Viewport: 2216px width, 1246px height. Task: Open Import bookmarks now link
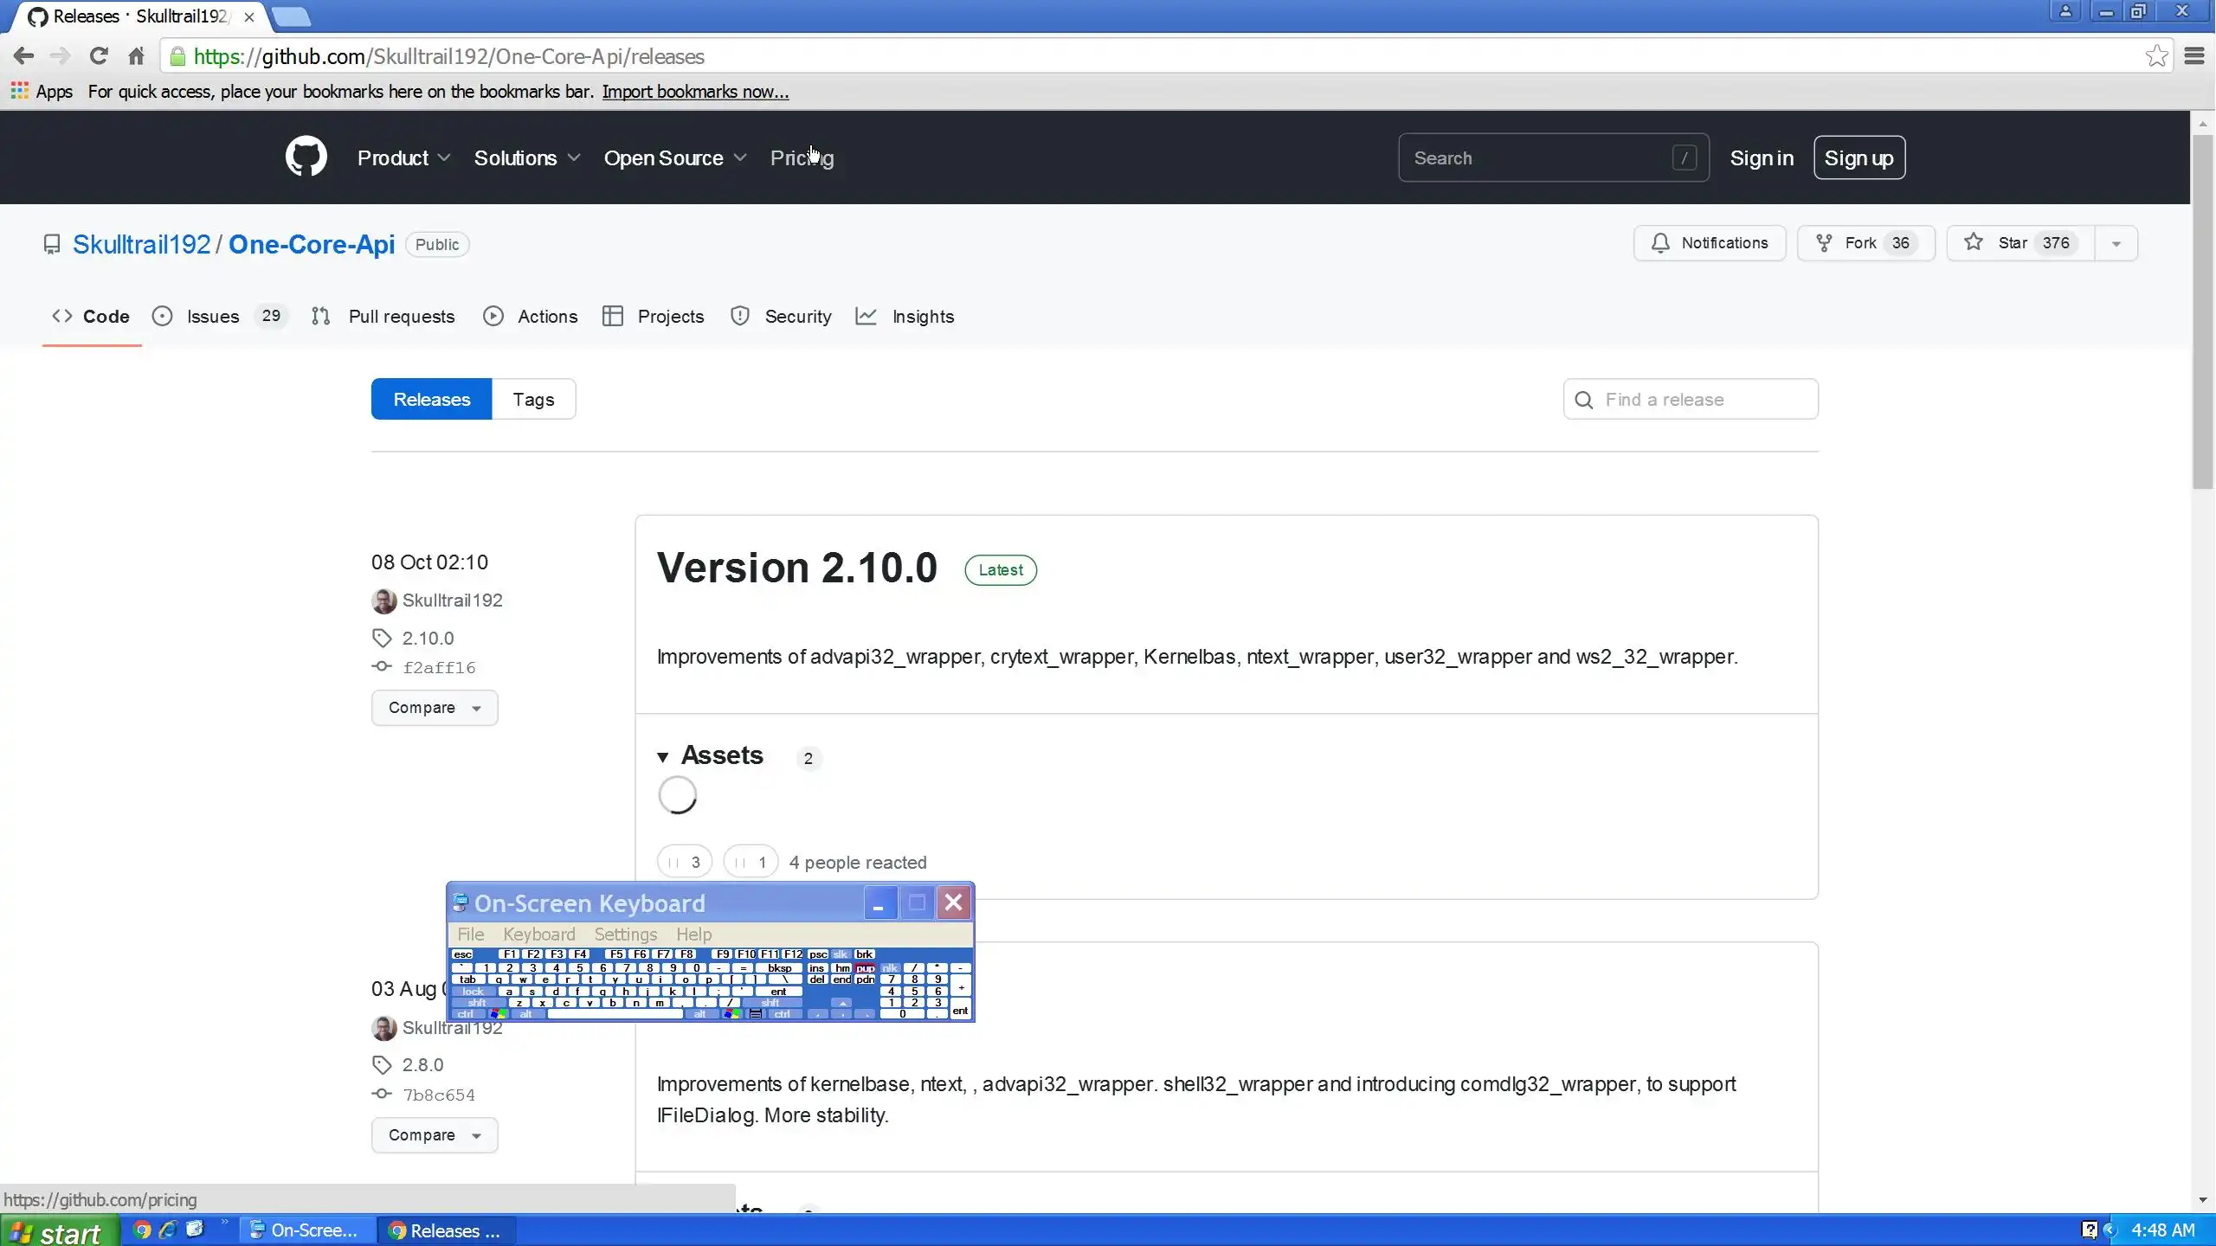[695, 92]
